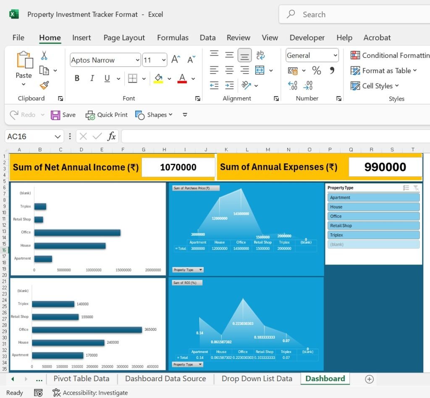Toggle slicer Multi-Select icon

point(406,188)
